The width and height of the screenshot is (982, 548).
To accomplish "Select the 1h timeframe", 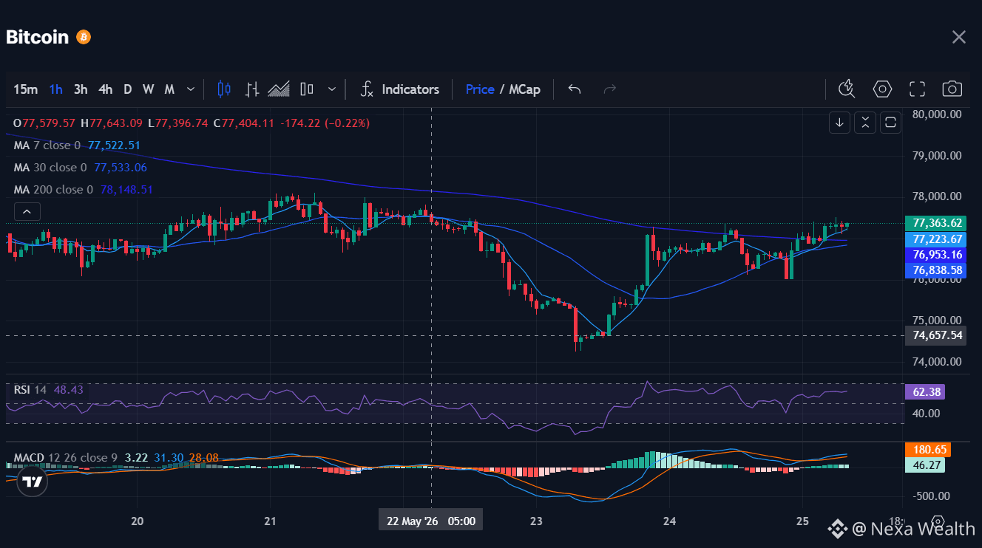I will [55, 89].
